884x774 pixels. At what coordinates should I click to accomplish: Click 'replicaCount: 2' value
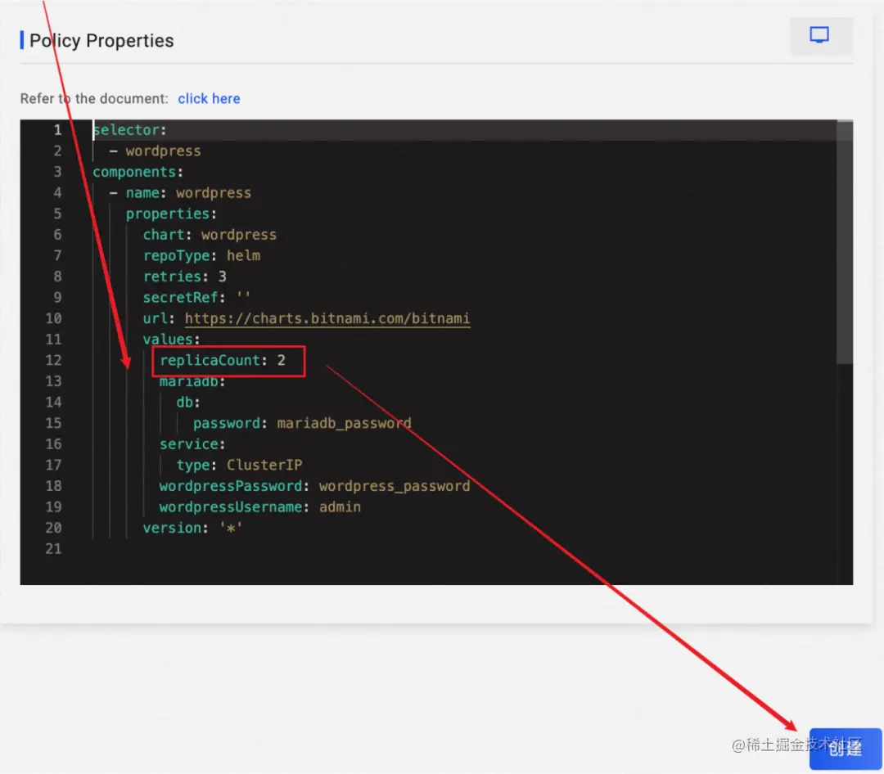(x=223, y=360)
